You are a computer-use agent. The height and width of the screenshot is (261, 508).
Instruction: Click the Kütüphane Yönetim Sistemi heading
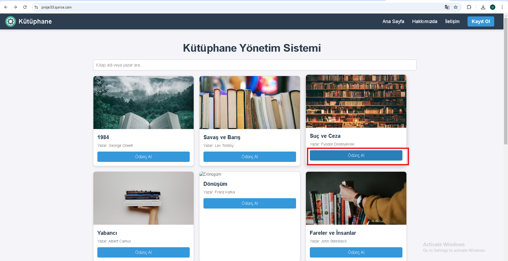click(252, 48)
